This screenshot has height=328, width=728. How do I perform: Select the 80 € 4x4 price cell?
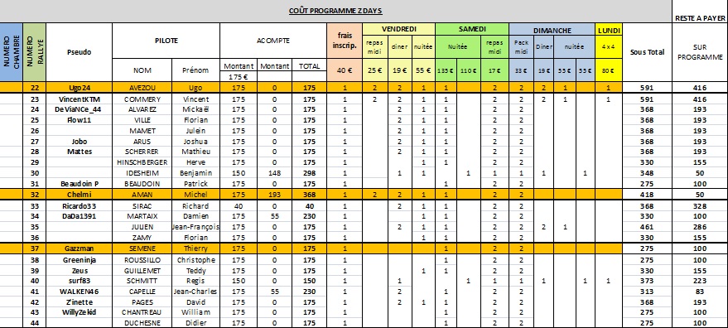[608, 71]
